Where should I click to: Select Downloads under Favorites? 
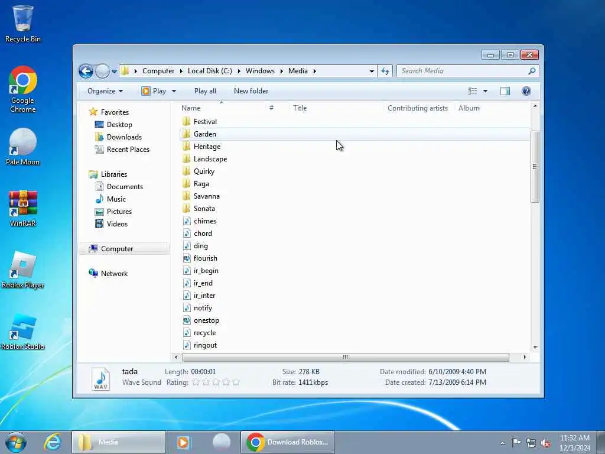[x=118, y=137]
